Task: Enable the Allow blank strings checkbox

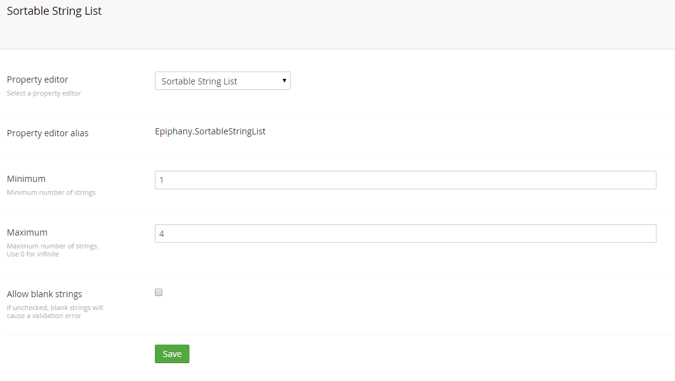Action: tap(159, 292)
